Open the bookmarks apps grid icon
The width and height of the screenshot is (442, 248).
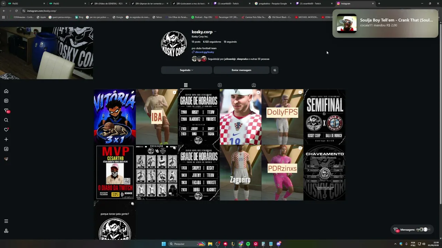pos(3,17)
